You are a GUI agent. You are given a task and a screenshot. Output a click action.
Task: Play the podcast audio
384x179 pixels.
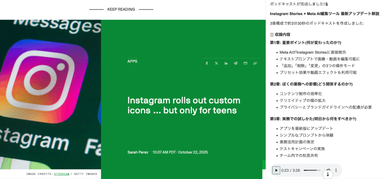click(x=276, y=170)
